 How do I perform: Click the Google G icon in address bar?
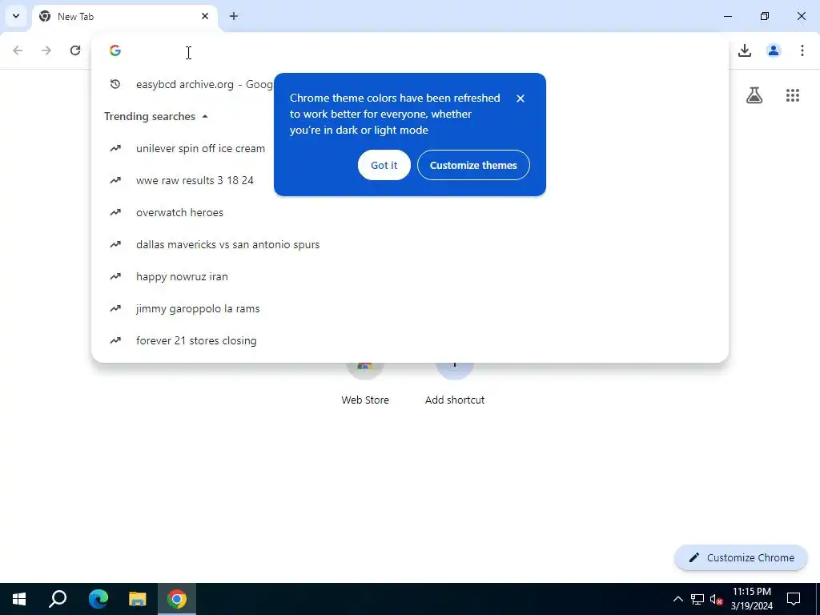pos(115,50)
